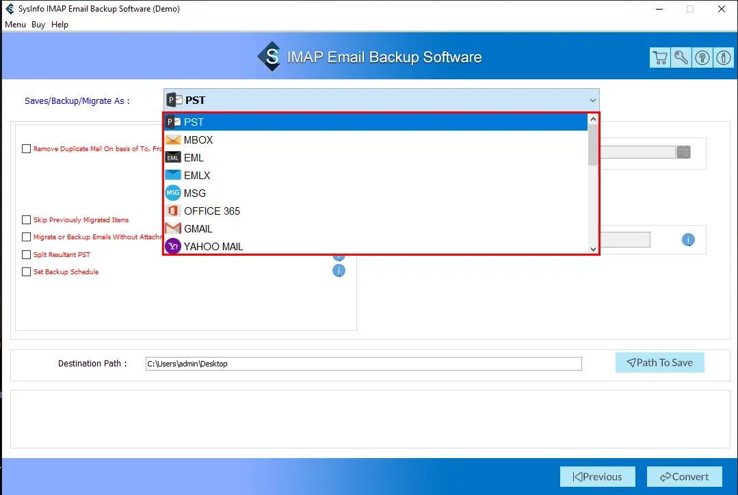Click the calendar date picker icon
738x495 pixels.
coord(683,152)
